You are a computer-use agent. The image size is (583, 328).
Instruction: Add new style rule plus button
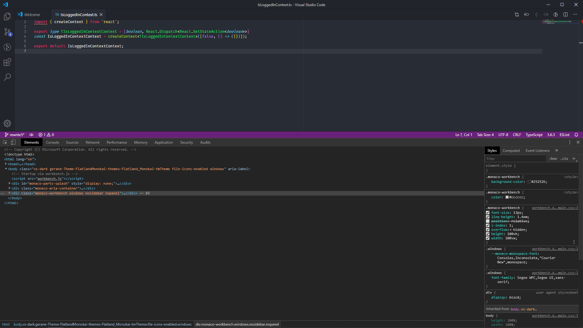click(x=574, y=159)
